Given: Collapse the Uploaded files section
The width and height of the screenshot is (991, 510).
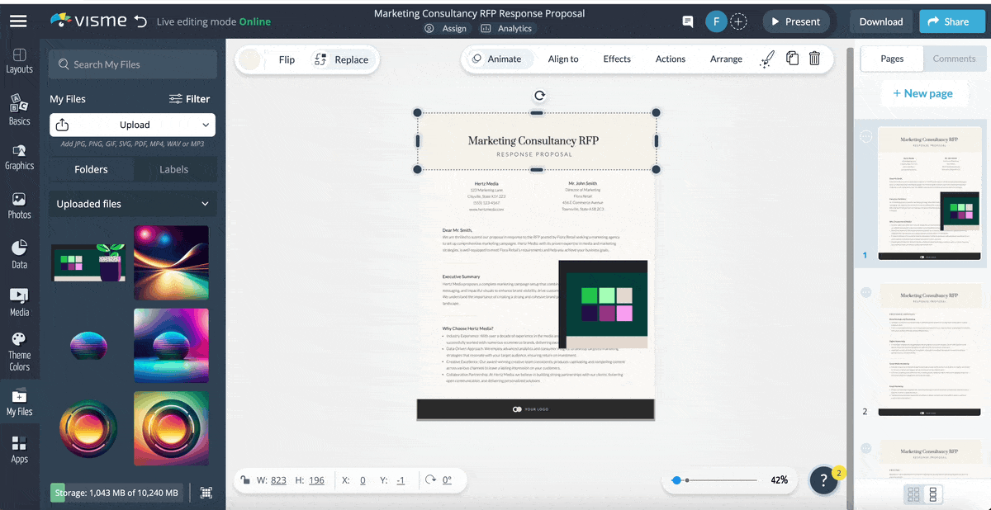Looking at the screenshot, I should pyautogui.click(x=205, y=204).
